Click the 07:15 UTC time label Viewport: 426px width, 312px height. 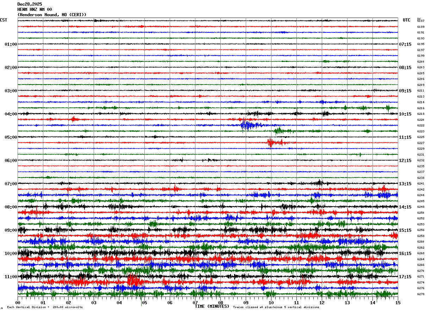pyautogui.click(x=405, y=44)
